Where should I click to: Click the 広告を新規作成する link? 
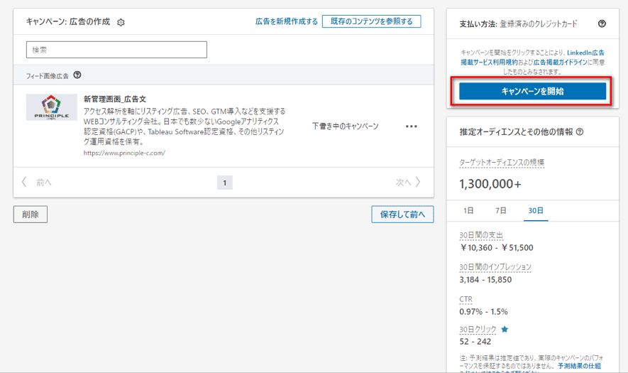pyautogui.click(x=287, y=22)
